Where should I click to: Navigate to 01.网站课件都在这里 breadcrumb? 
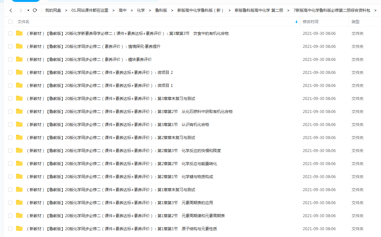(90, 10)
